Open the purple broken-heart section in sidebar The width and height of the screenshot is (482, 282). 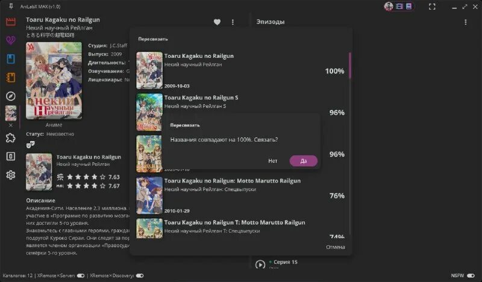click(x=11, y=40)
